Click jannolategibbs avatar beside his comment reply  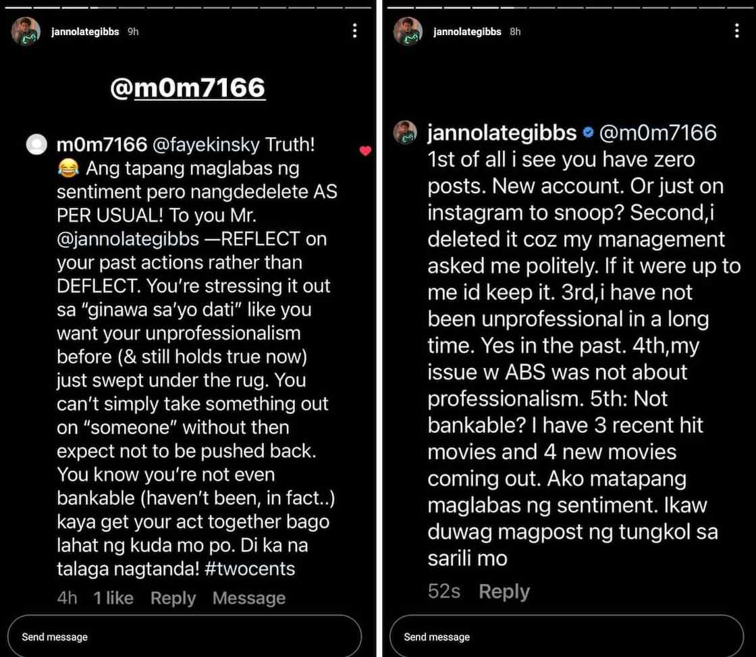(405, 133)
